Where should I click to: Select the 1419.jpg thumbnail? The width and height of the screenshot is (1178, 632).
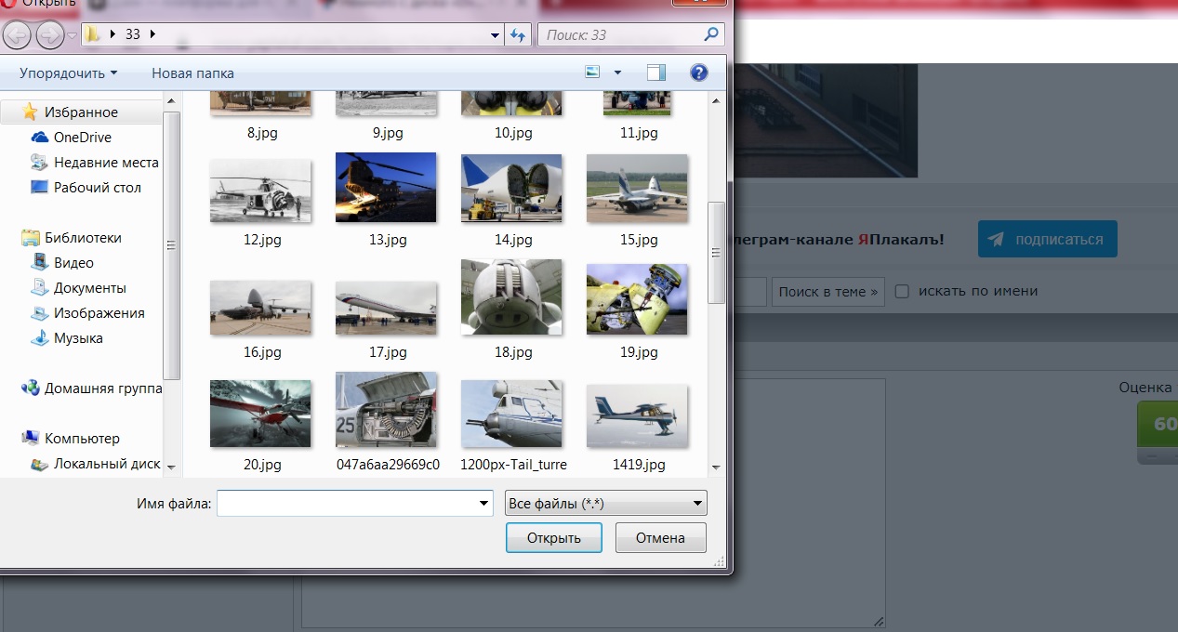(x=637, y=416)
